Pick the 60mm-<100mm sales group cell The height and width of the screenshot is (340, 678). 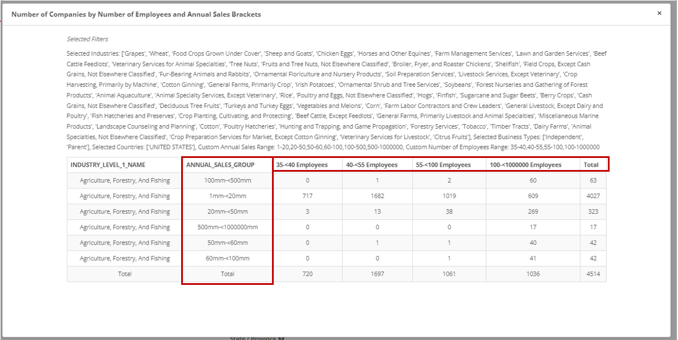point(227,258)
